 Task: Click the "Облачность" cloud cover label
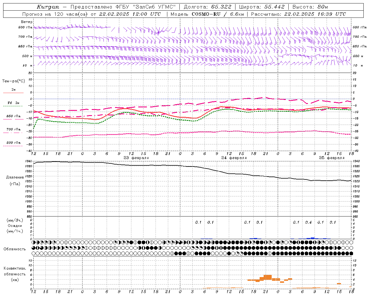pos(15,249)
